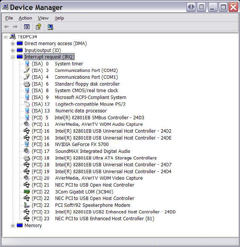The image size is (240, 247).
Task: Click the Device Manager title bar icon
Action: click(6, 7)
